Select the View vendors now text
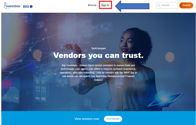The image size is (196, 125). (x=86, y=119)
